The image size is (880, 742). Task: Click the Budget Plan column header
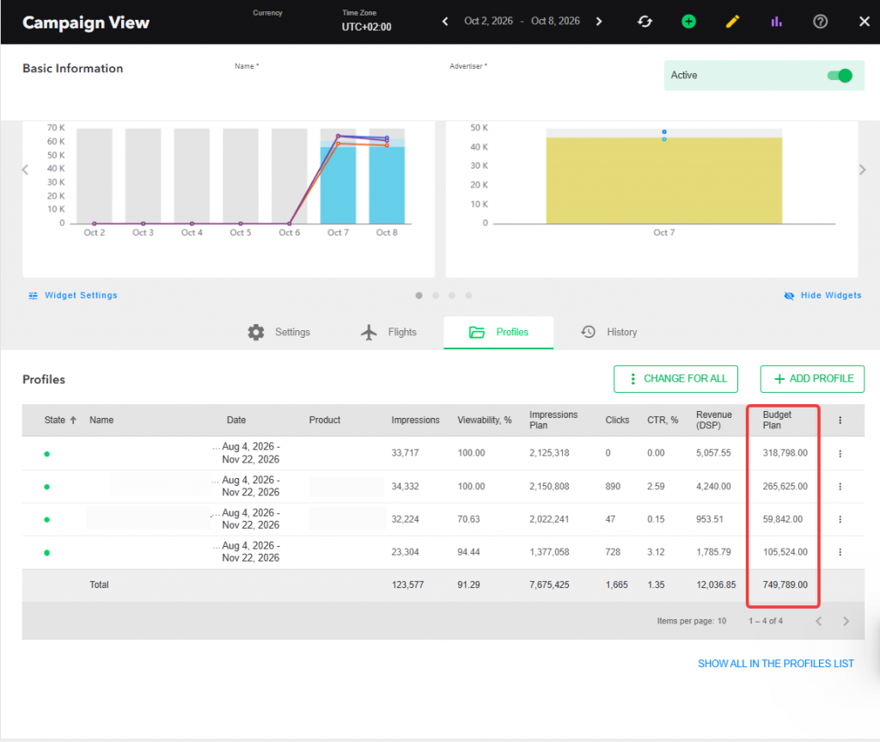pos(777,420)
